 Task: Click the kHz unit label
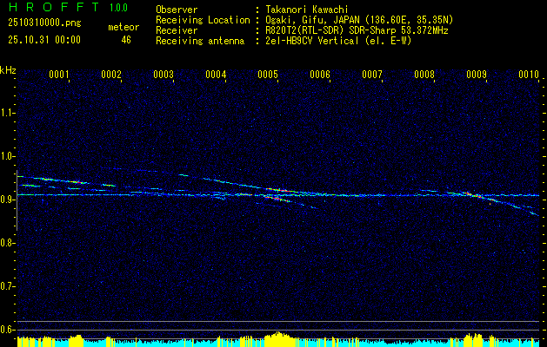(x=8, y=70)
